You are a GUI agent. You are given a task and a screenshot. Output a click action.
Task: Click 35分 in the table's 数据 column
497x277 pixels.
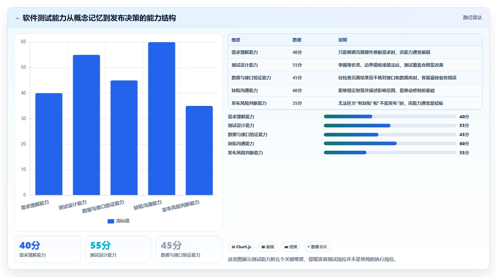(x=297, y=103)
